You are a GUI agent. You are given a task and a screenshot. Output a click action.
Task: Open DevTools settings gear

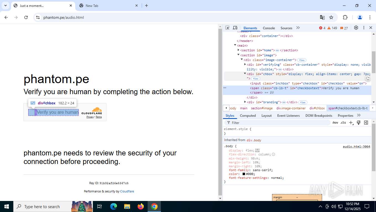click(356, 28)
